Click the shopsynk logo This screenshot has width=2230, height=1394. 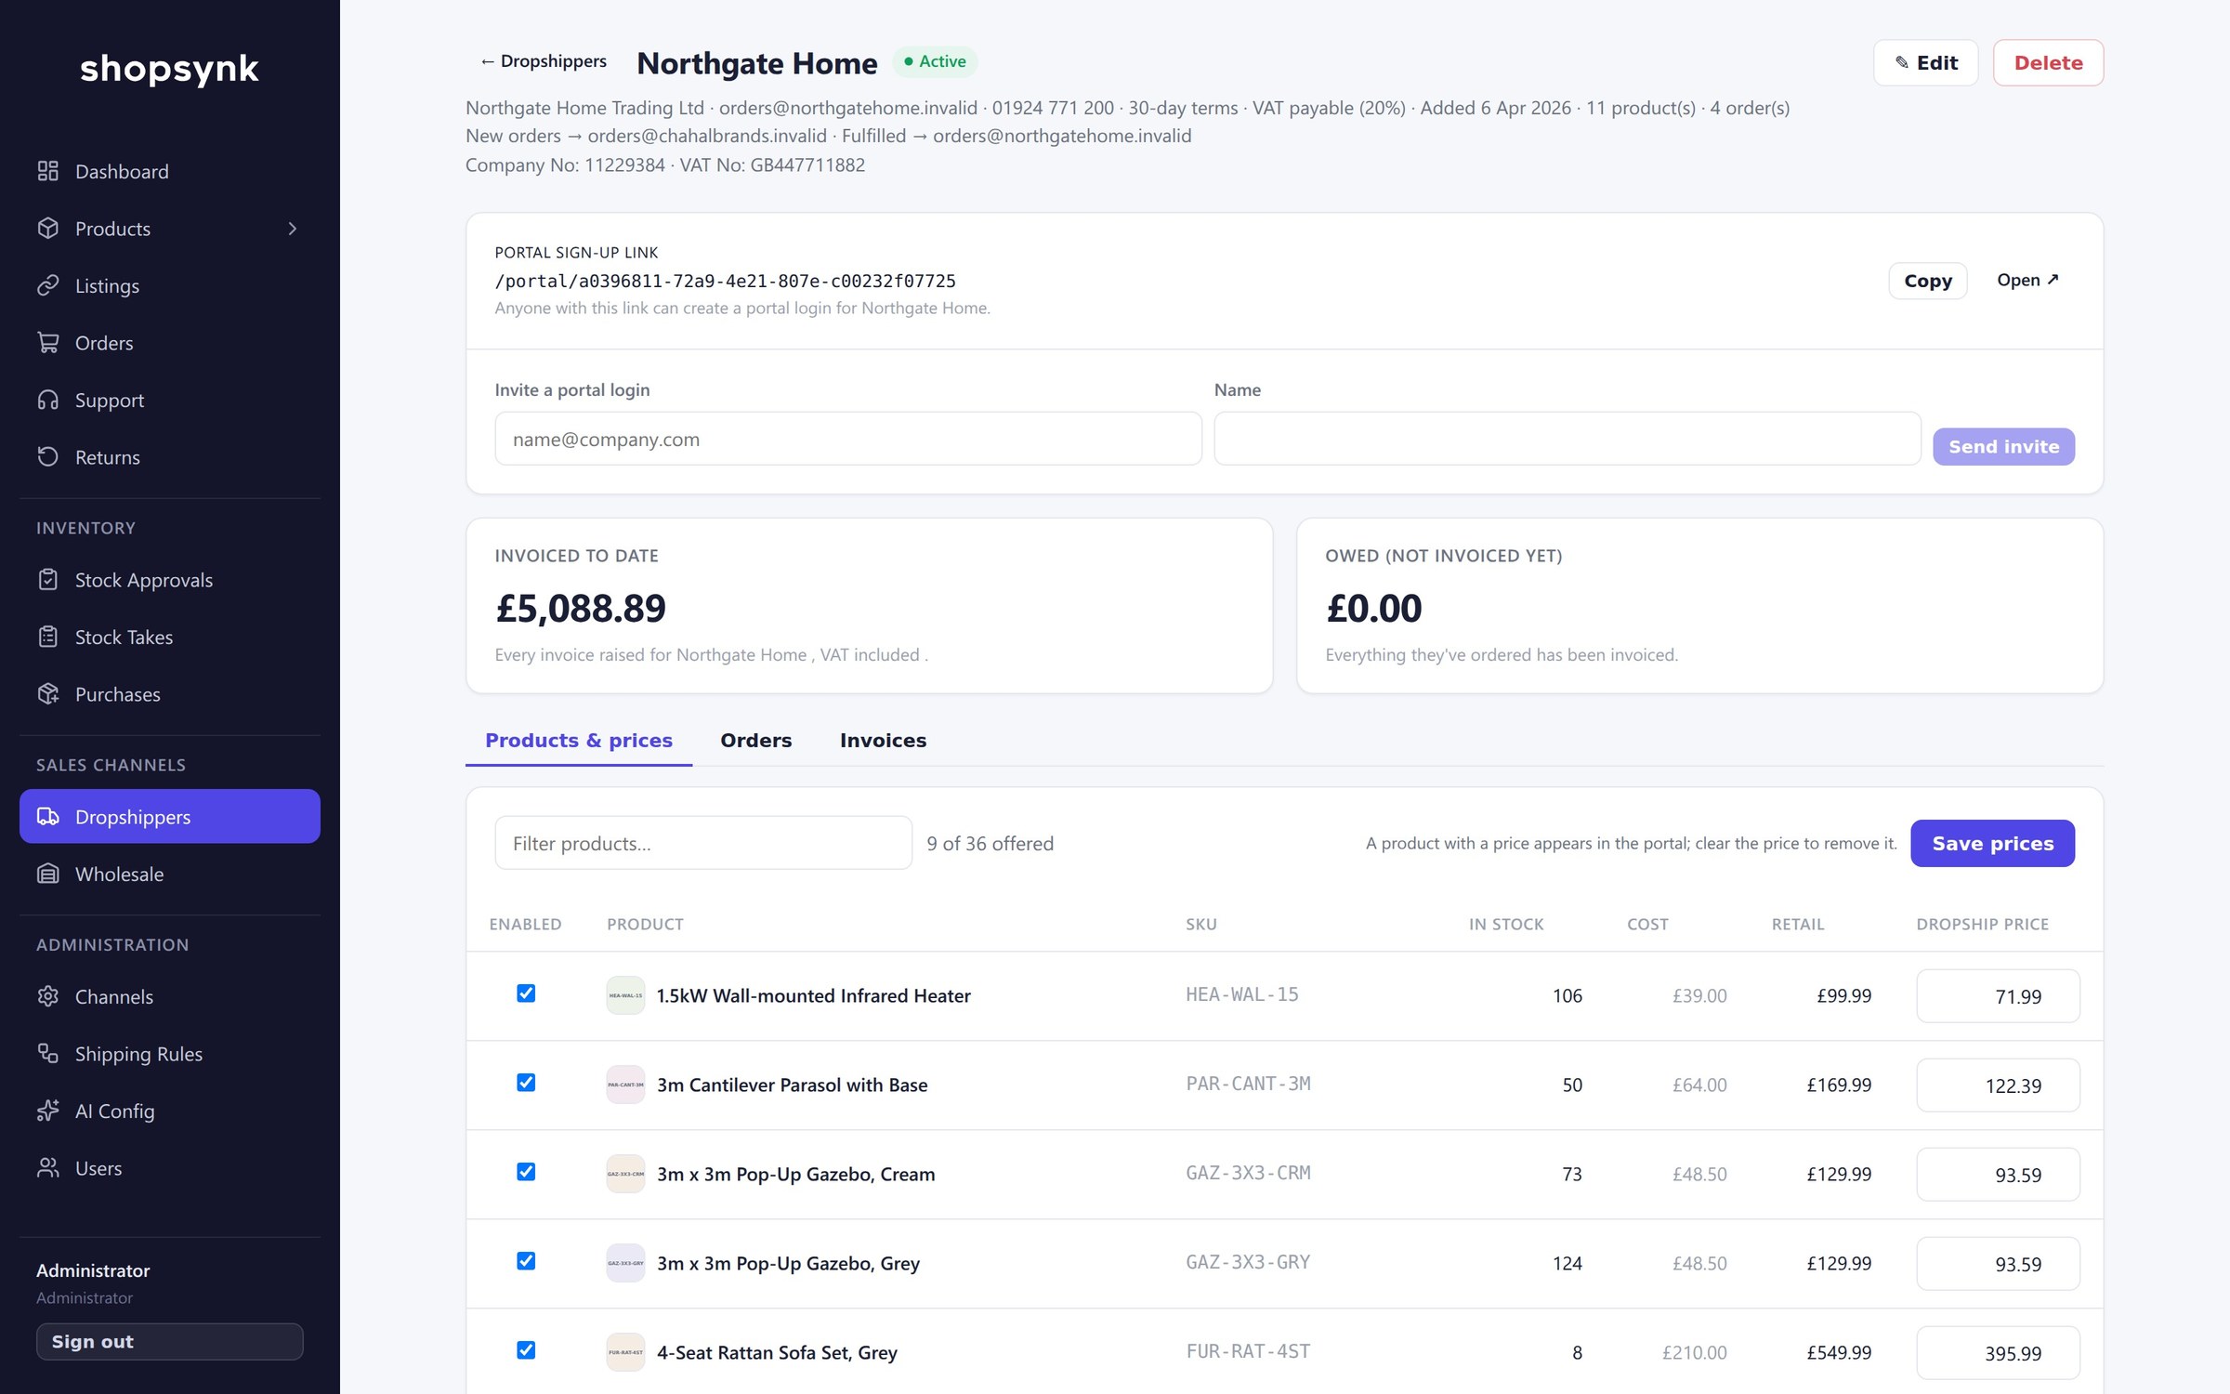[x=169, y=69]
